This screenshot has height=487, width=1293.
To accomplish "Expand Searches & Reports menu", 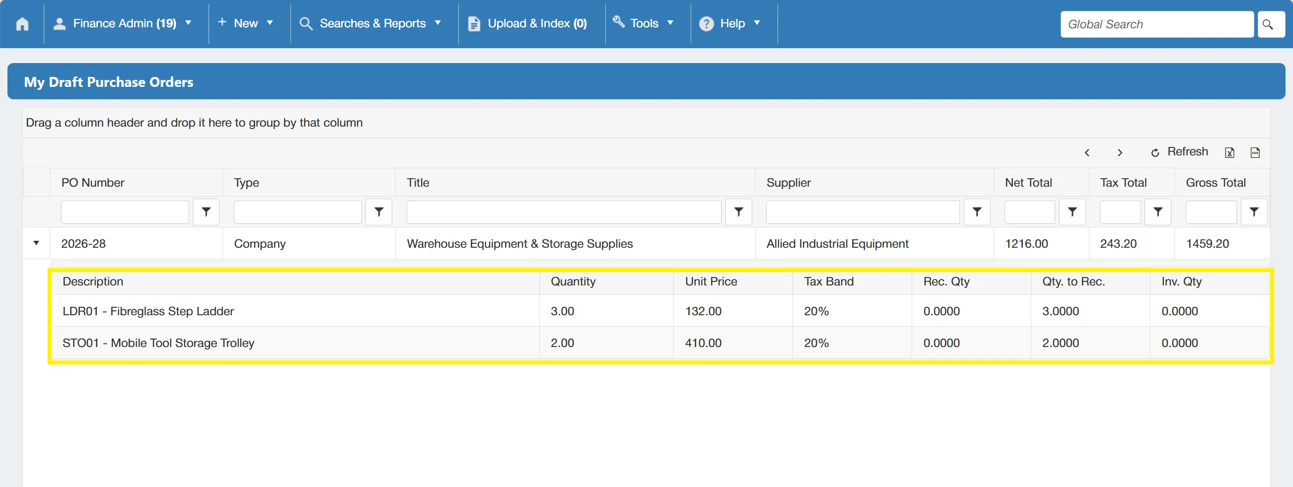I will 370,24.
